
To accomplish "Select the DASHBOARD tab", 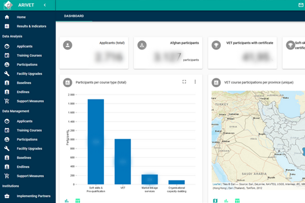I will [x=74, y=16].
